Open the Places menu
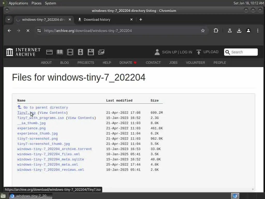The image size is (265, 199). (x=36, y=3)
